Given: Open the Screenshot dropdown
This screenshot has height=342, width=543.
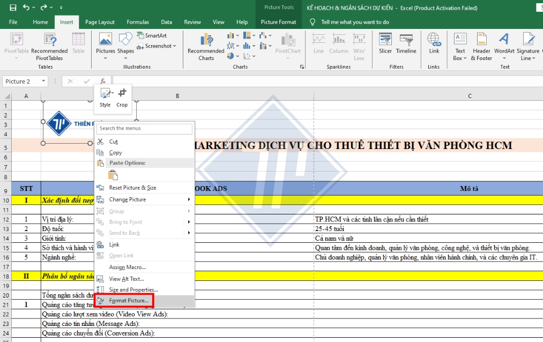Looking at the screenshot, I should point(156,46).
